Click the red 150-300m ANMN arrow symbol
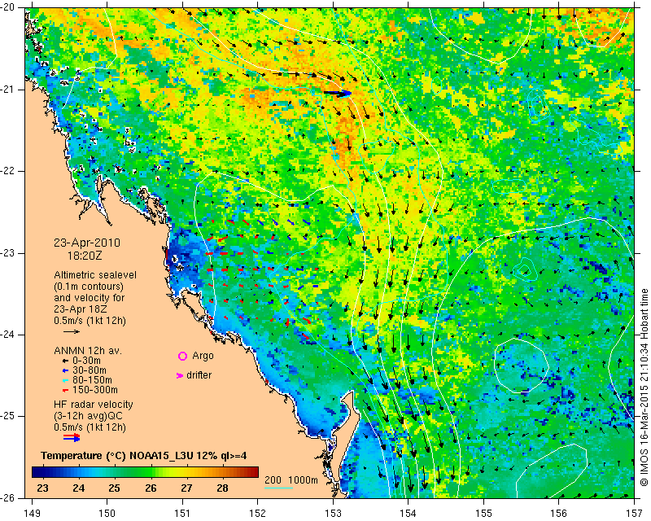This screenshot has width=651, height=521. coord(66,390)
